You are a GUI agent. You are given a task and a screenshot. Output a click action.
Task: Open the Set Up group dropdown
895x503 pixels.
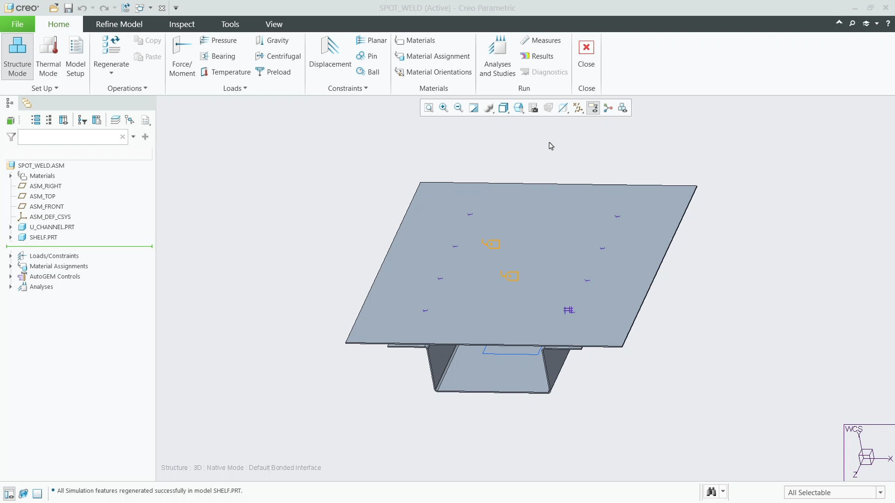[45, 88]
